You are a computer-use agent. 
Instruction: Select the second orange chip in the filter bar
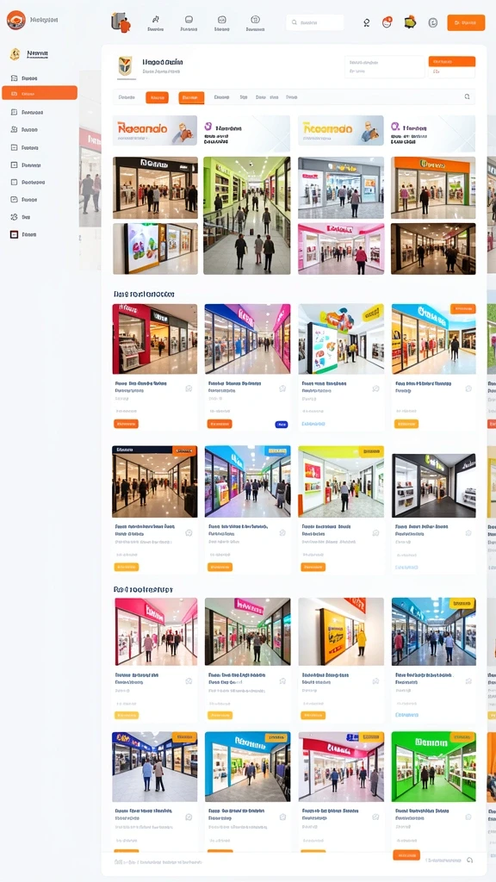click(191, 97)
